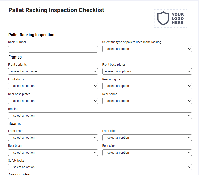Image resolution: width=199 pixels, height=175 pixels.
Task: Open the pallet type dropdown
Action: [147, 49]
